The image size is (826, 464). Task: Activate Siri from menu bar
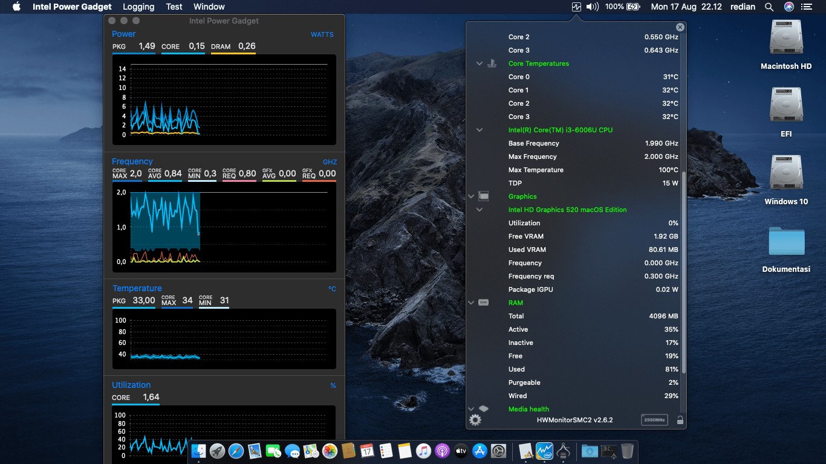(789, 7)
